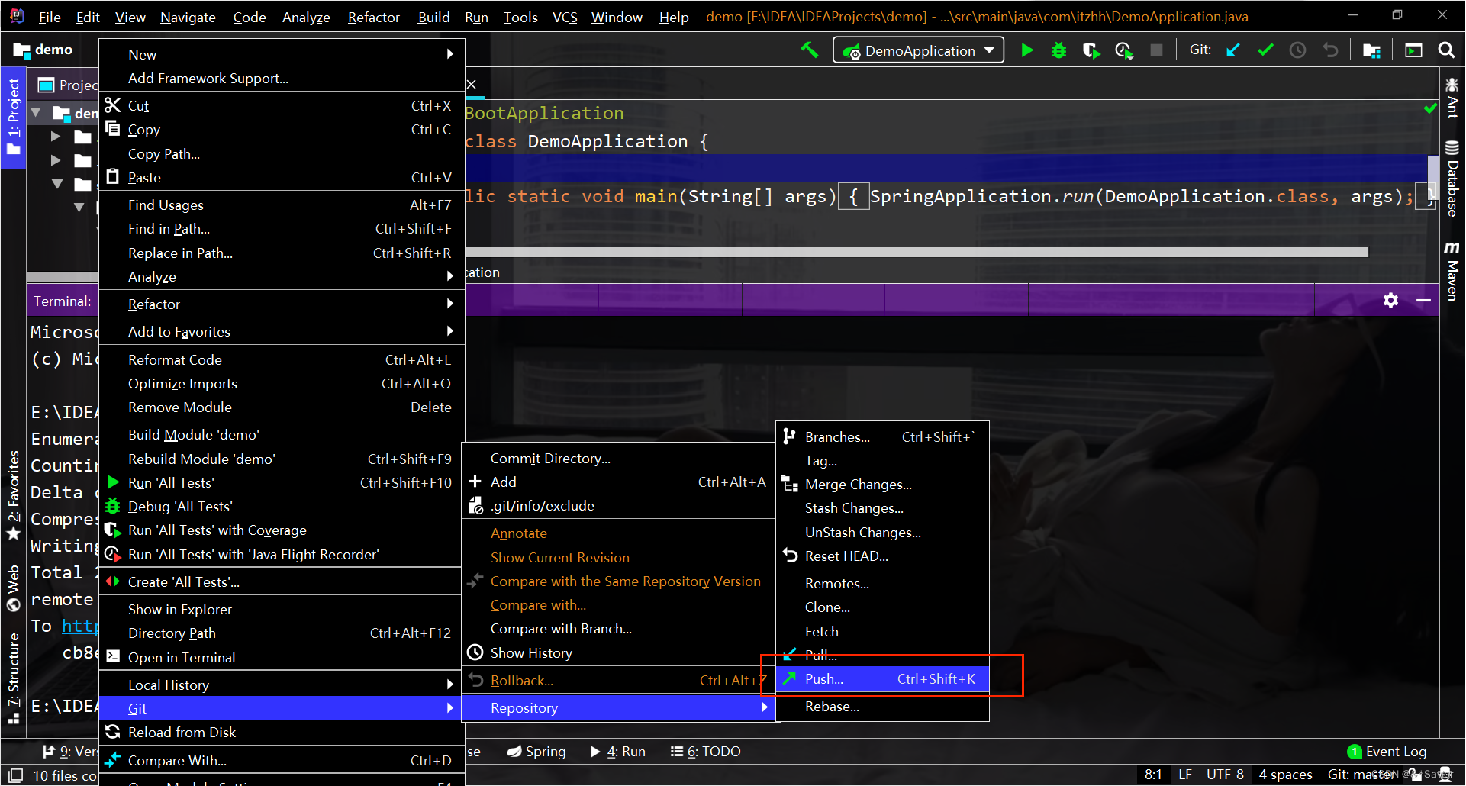
Task: Run DemoApplication with the green play icon
Action: point(1027,50)
